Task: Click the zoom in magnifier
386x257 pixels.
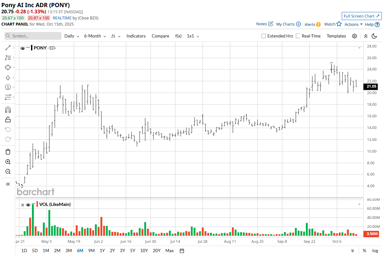Action: pos(8,162)
